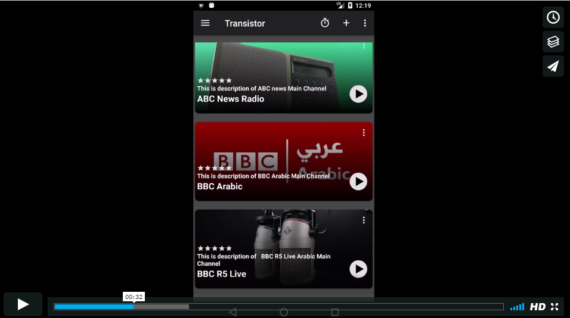Image resolution: width=570 pixels, height=318 pixels.
Task: Click the 12:19 status bar clock
Action: tap(363, 5)
